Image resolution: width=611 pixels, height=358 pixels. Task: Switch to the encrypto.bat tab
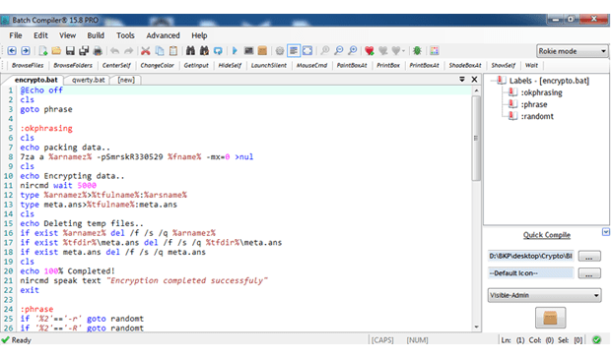pyautogui.click(x=35, y=80)
